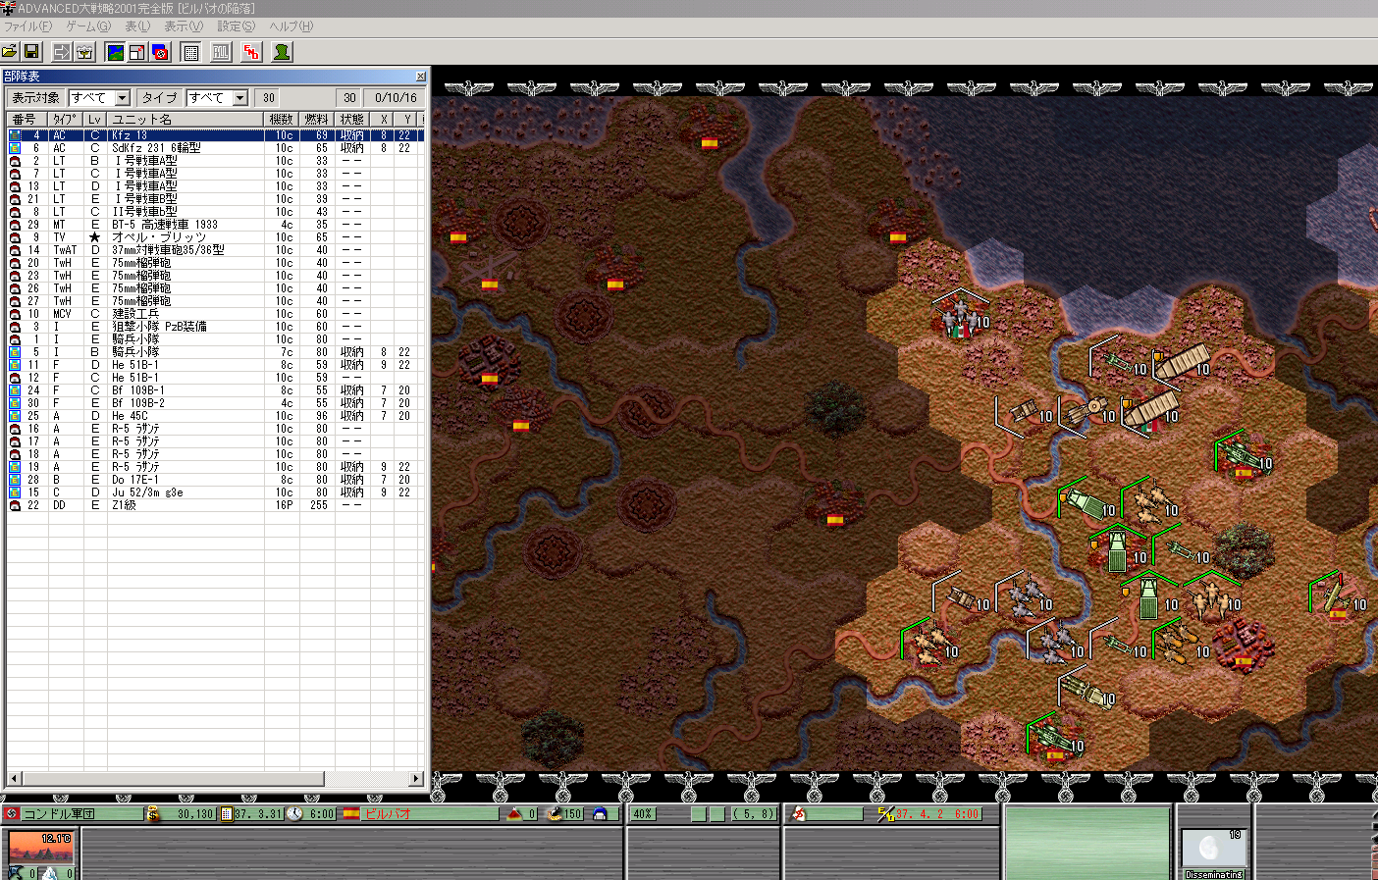Click the red mountain resource icon
The height and width of the screenshot is (880, 1378).
[514, 814]
